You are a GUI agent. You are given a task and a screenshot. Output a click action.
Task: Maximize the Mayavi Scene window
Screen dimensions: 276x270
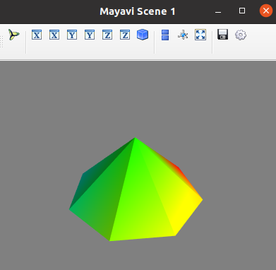[x=242, y=11]
